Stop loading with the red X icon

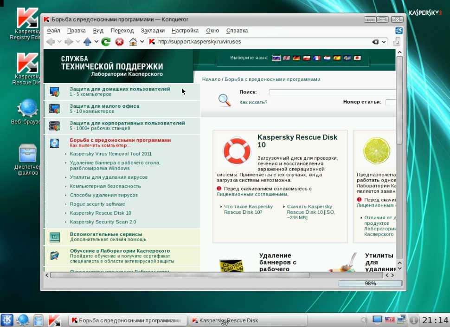pos(119,42)
